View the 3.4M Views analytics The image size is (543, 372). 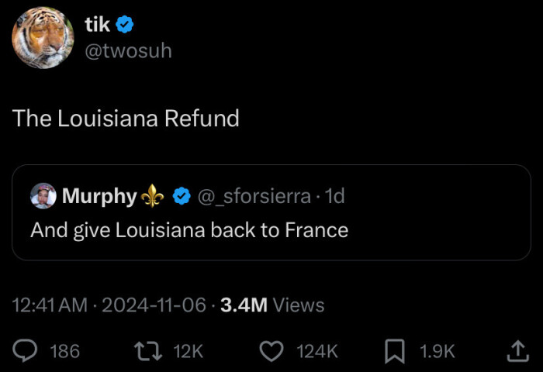[272, 305]
